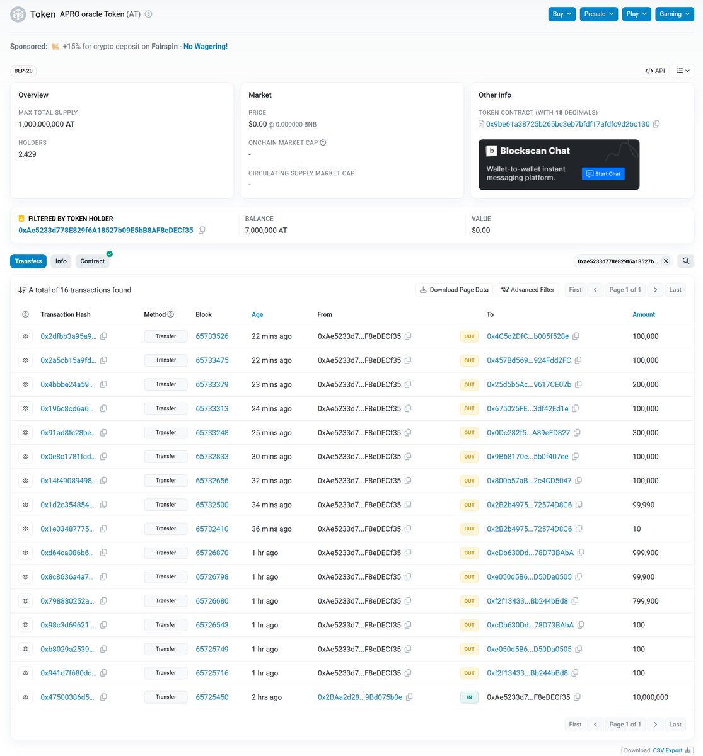
Task: Go to previous page in bottom pagination
Action: point(595,724)
